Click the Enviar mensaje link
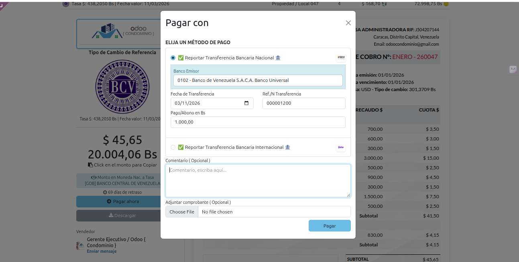This screenshot has height=262, width=519. (102, 251)
